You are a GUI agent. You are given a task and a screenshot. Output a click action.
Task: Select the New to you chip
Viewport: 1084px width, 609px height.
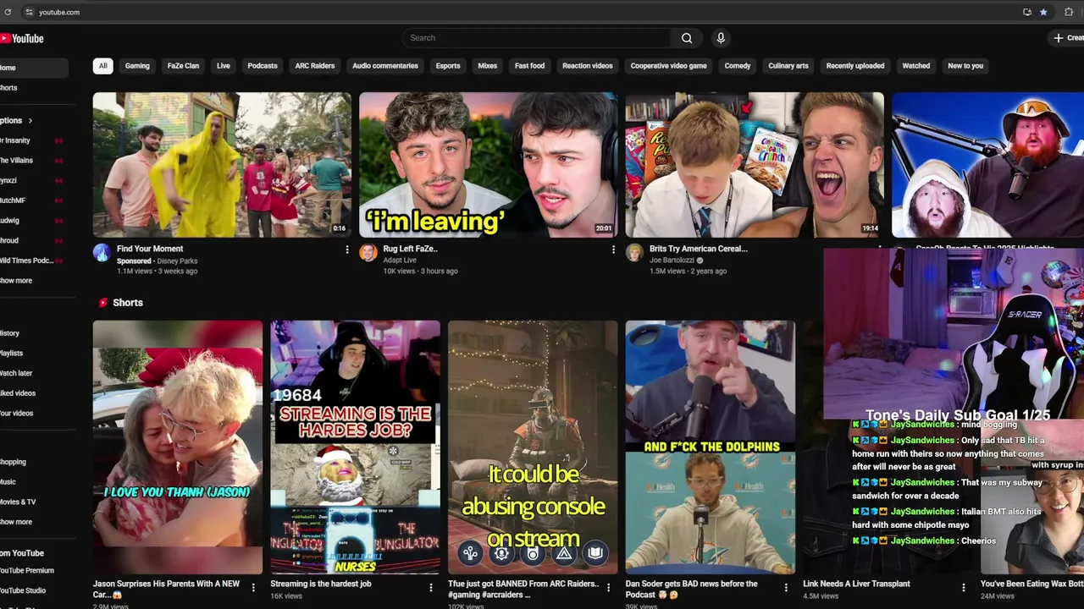[x=965, y=66]
